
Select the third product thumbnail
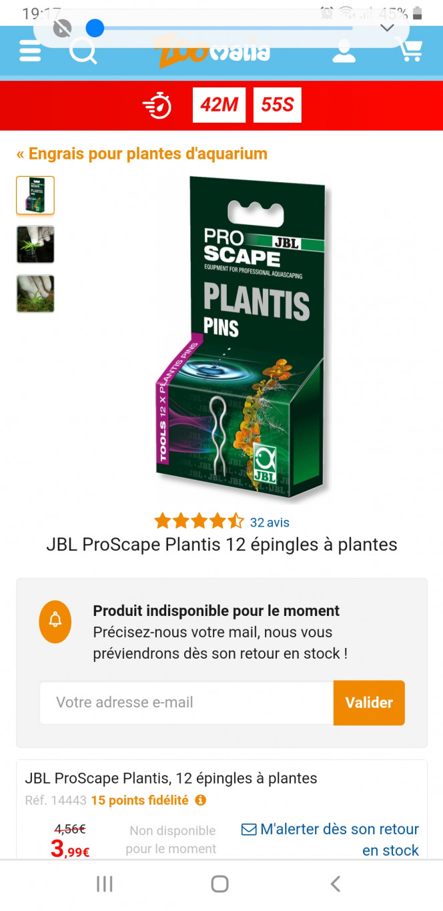point(35,294)
